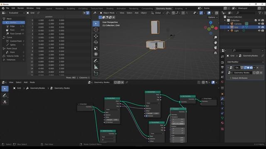Click the blue Z axis gizmo handle
The width and height of the screenshot is (266, 149).
pyautogui.click(x=211, y=22)
